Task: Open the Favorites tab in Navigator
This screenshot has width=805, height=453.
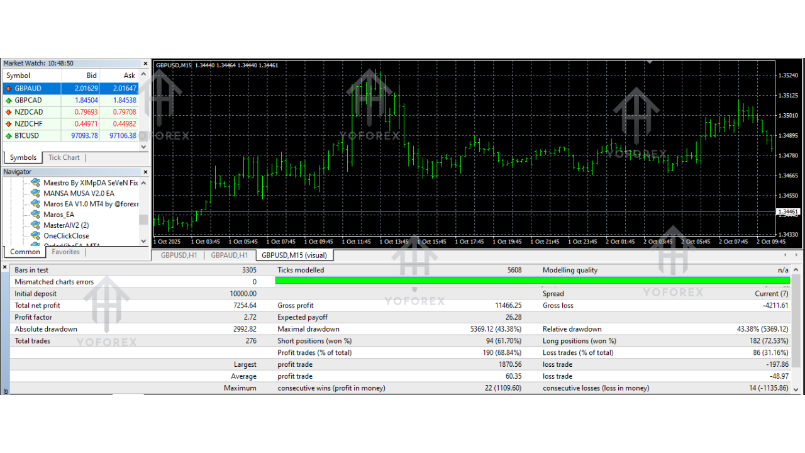Action: click(66, 252)
